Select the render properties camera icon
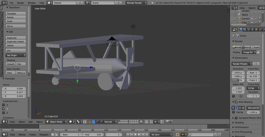Image resolution: width=265 pixels, height=137 pixels. coord(241,30)
